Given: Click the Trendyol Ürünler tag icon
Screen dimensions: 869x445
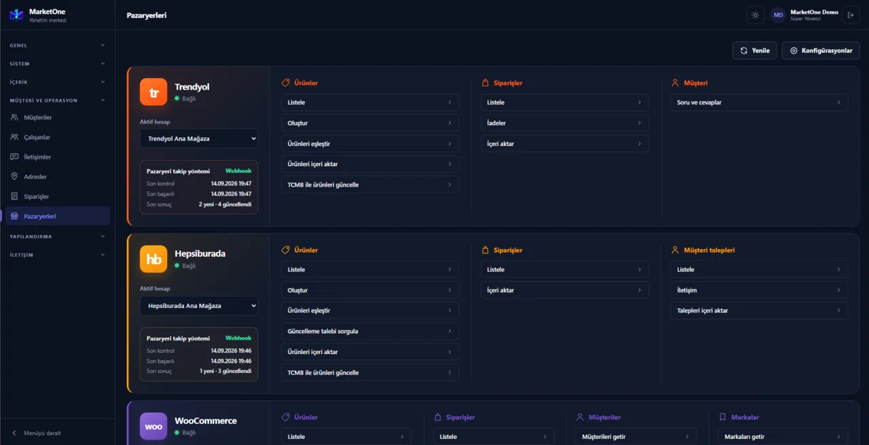Looking at the screenshot, I should [x=285, y=83].
